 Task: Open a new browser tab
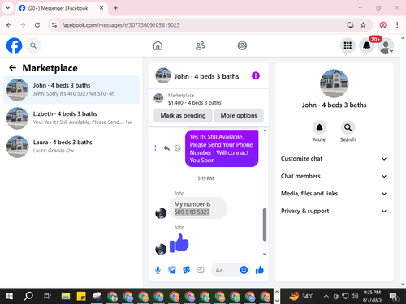coord(115,8)
